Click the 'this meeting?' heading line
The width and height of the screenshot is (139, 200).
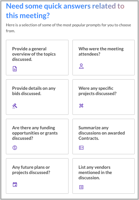coord(28,15)
